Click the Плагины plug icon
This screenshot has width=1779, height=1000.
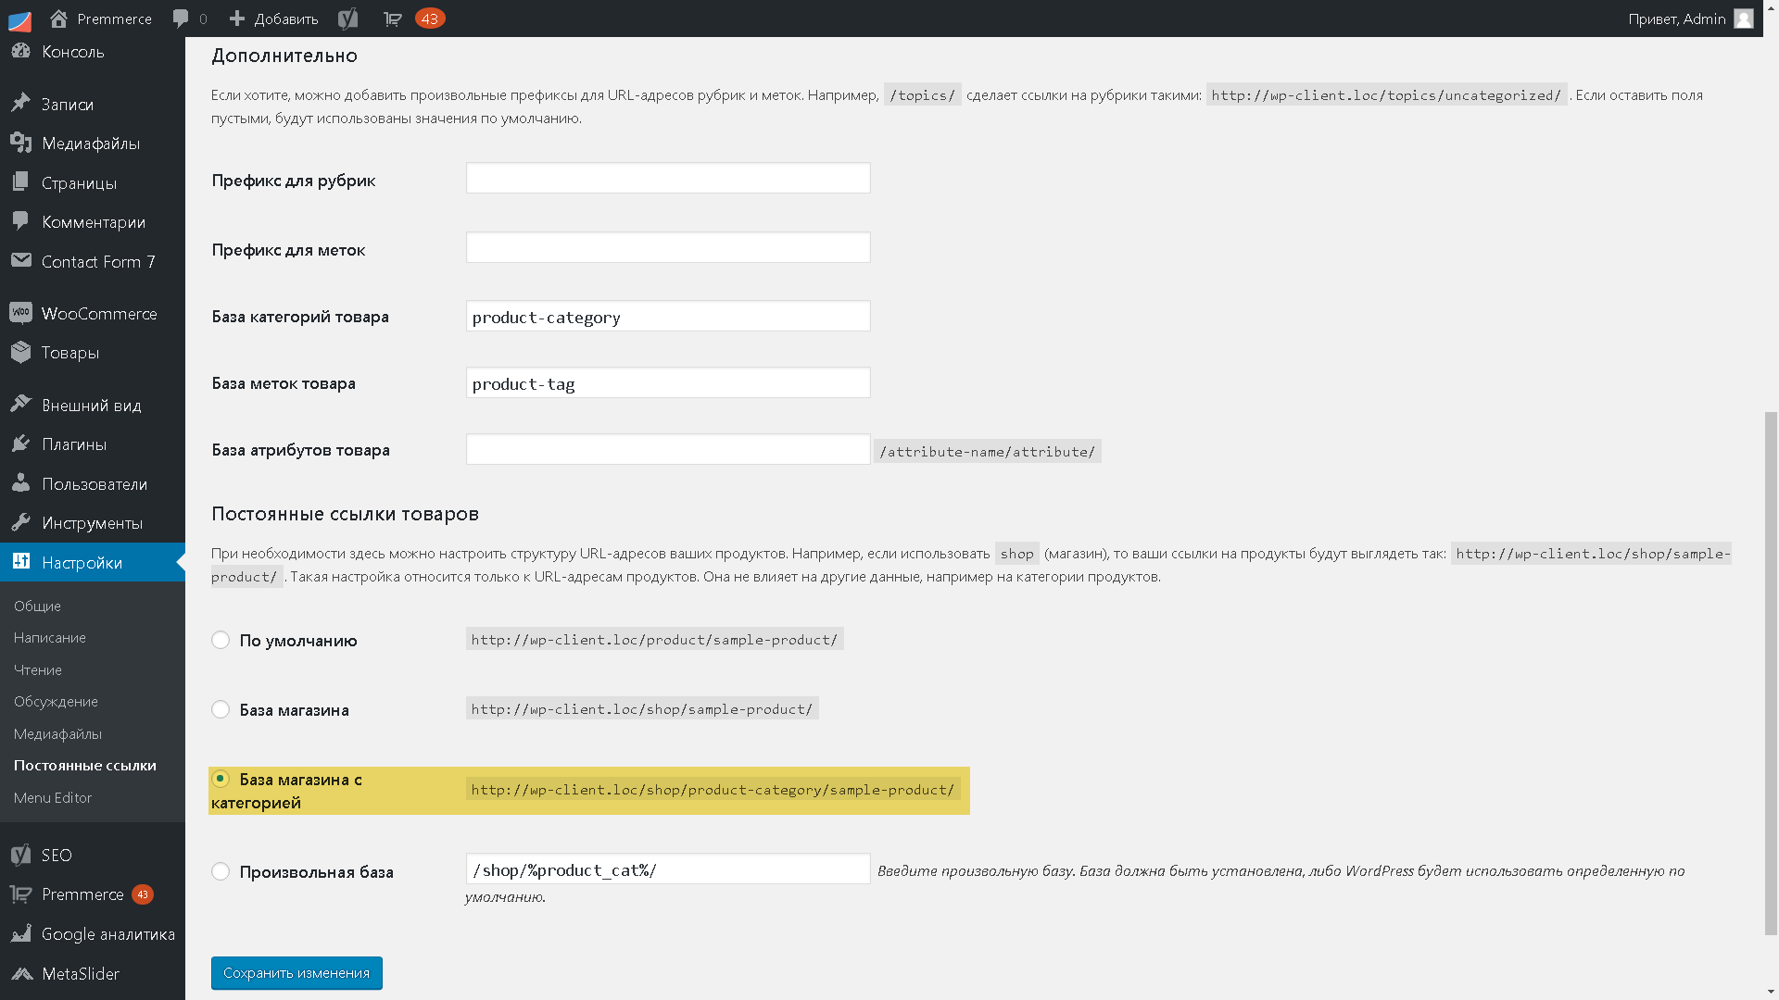click(20, 444)
